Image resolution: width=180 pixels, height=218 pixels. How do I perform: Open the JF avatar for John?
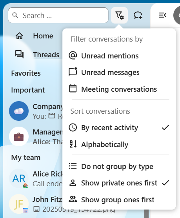tap(19, 204)
